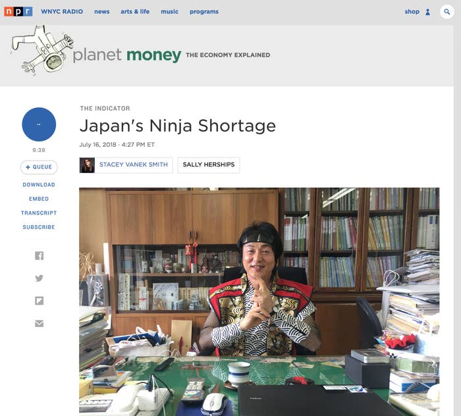
Task: Open the search magnifier icon
Action: tap(447, 12)
